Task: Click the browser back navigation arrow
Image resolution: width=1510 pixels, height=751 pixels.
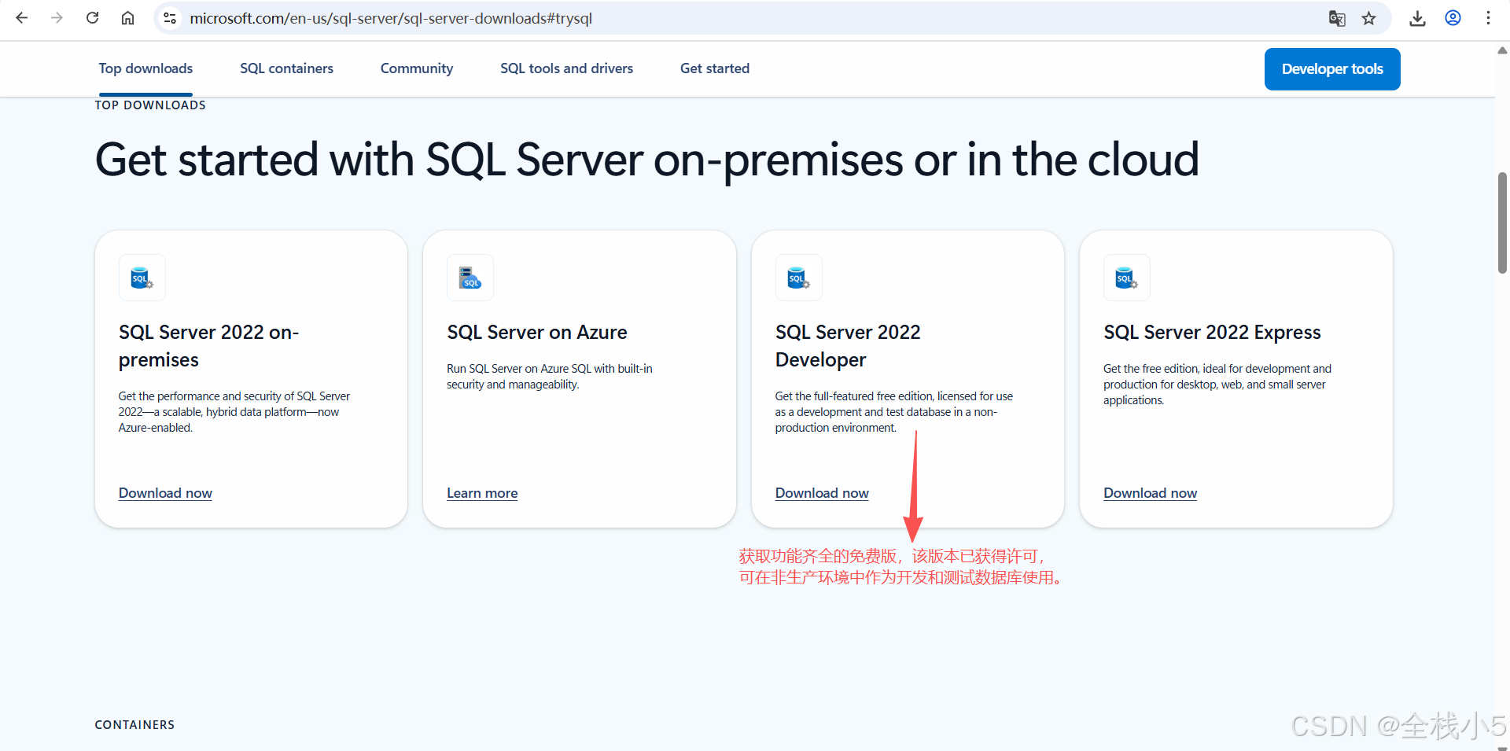Action: click(x=22, y=17)
